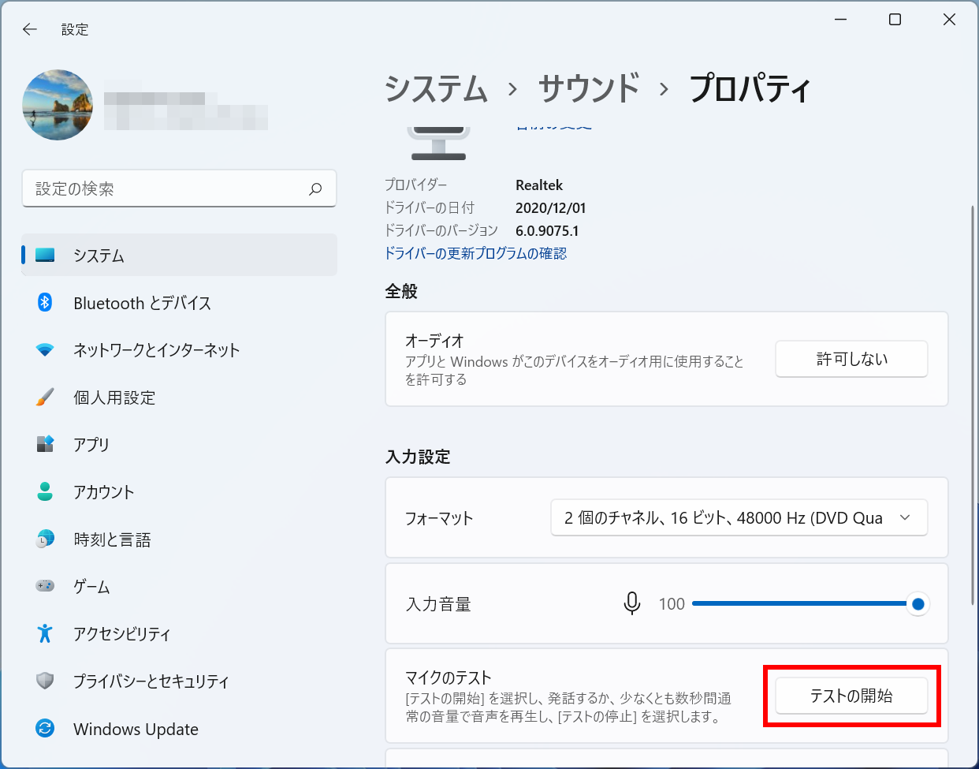This screenshot has height=769, width=979.
Task: Click the 時刻と言語 globe clock icon
Action: [45, 539]
